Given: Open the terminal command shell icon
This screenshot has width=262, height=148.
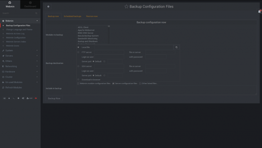Looking at the screenshot, I should click(x=14, y=98).
